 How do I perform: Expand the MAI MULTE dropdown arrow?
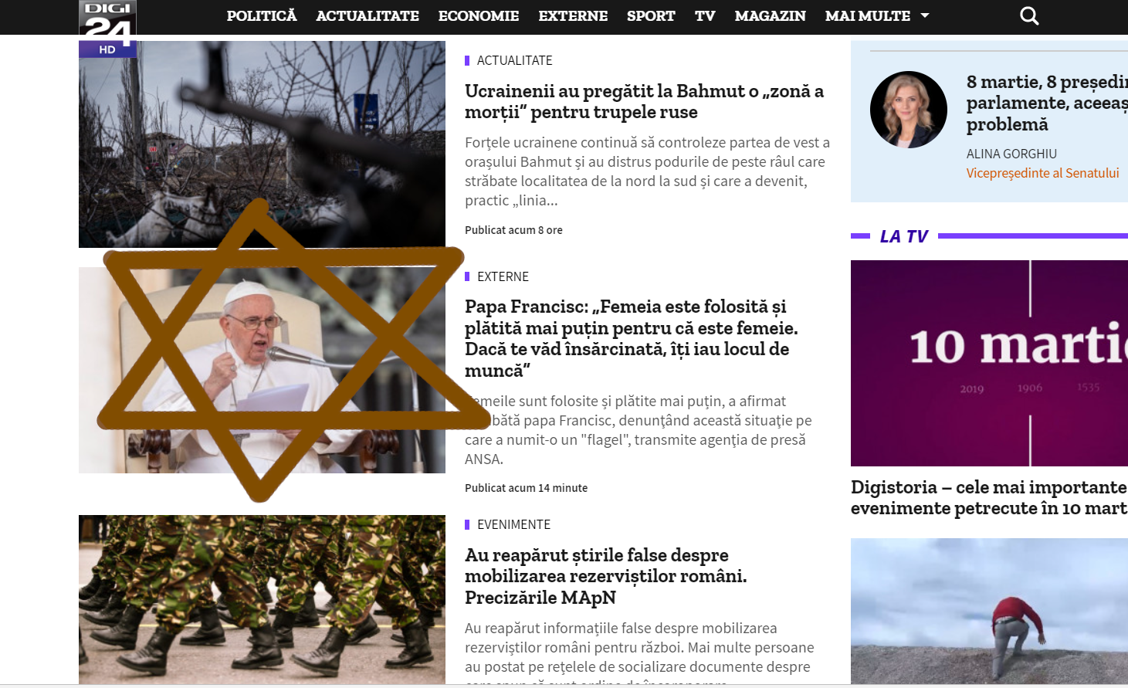click(x=925, y=15)
